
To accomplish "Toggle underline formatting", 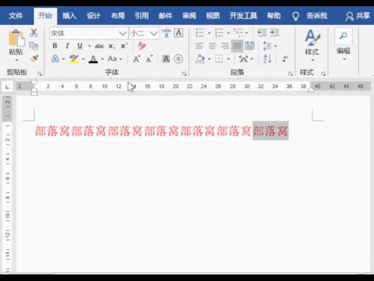I will pos(80,45).
